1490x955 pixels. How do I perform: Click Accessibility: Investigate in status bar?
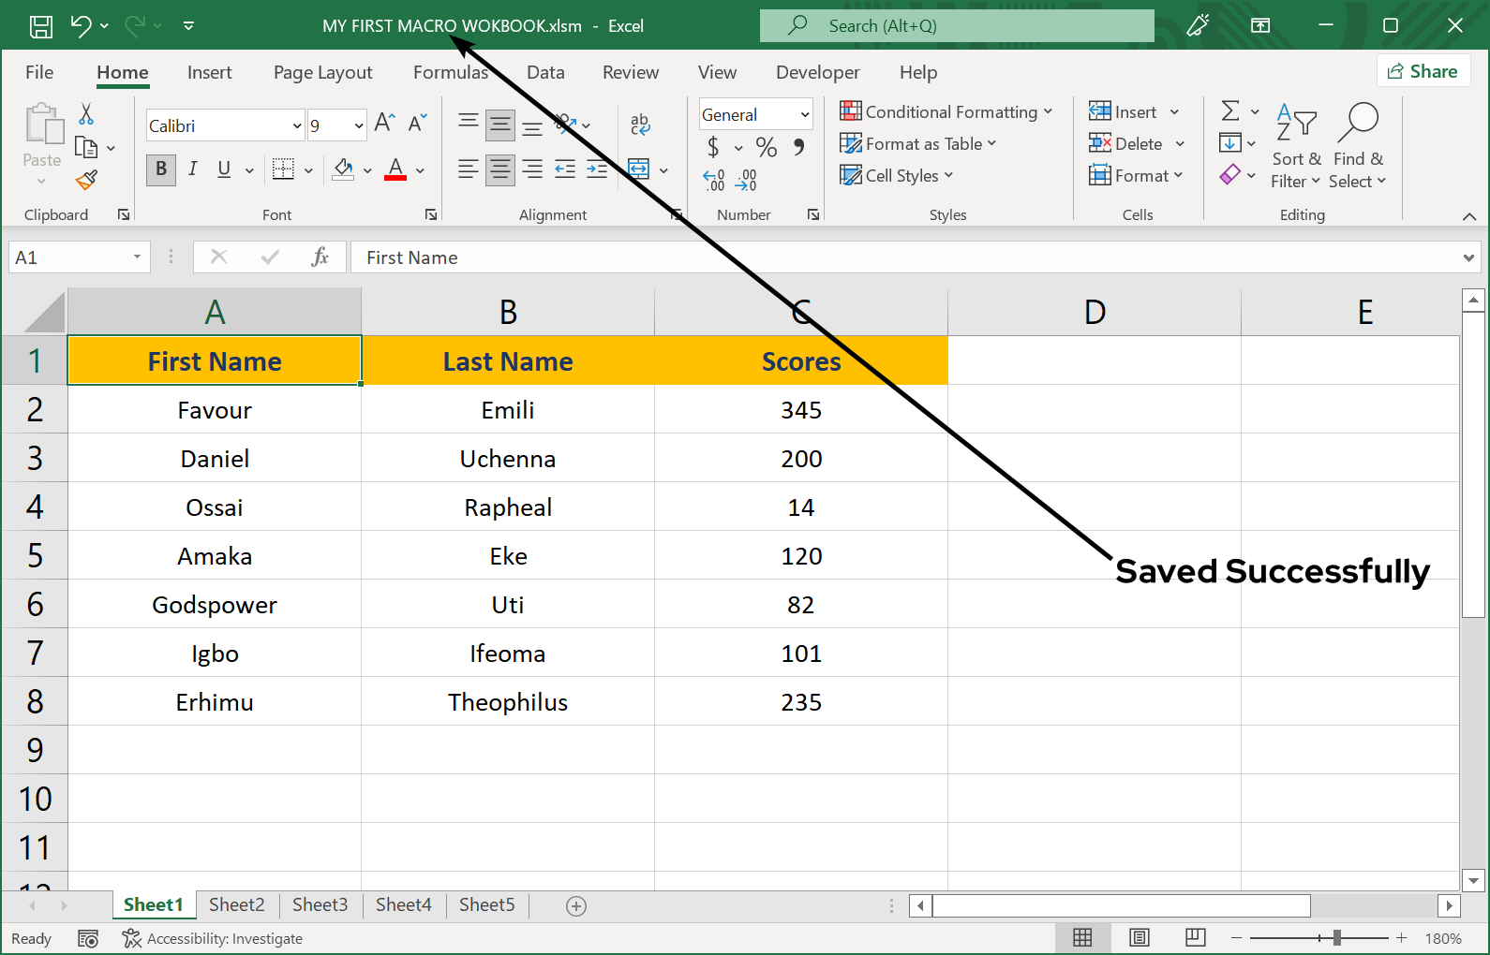(213, 939)
